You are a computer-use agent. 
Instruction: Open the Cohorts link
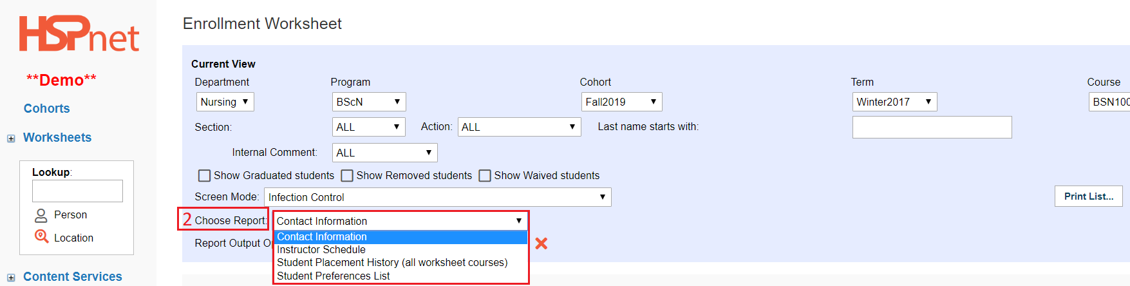point(46,109)
